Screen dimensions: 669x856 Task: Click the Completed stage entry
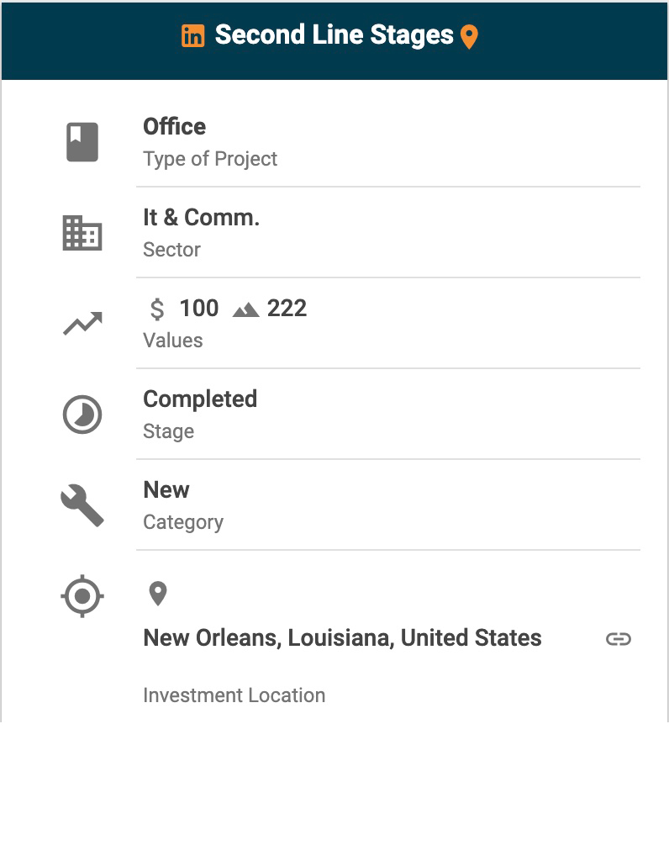pyautogui.click(x=200, y=399)
